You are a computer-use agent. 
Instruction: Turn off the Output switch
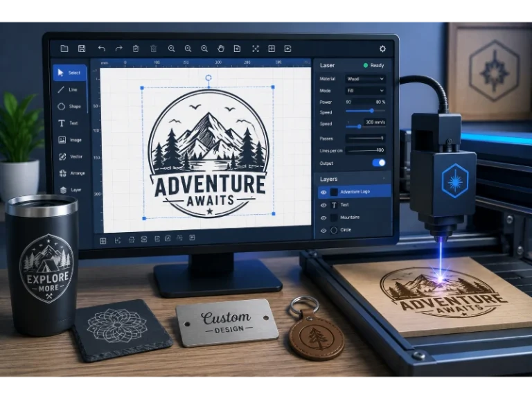point(379,163)
